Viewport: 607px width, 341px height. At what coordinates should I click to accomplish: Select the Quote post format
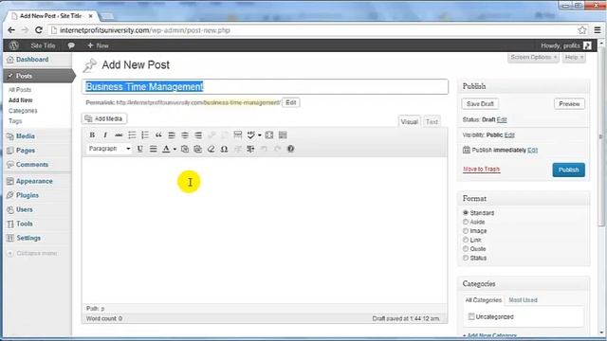pos(466,248)
